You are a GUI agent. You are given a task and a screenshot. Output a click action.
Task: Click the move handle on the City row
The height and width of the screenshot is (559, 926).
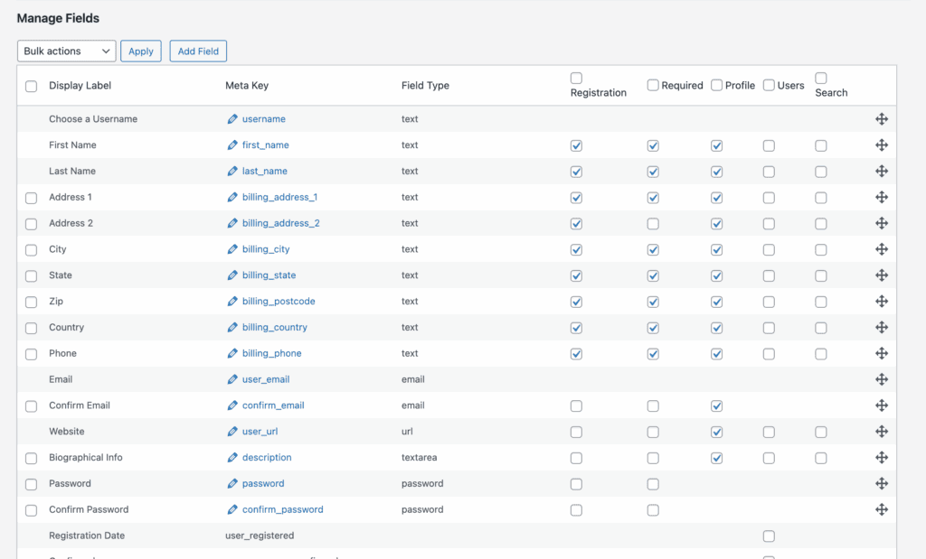(x=882, y=249)
